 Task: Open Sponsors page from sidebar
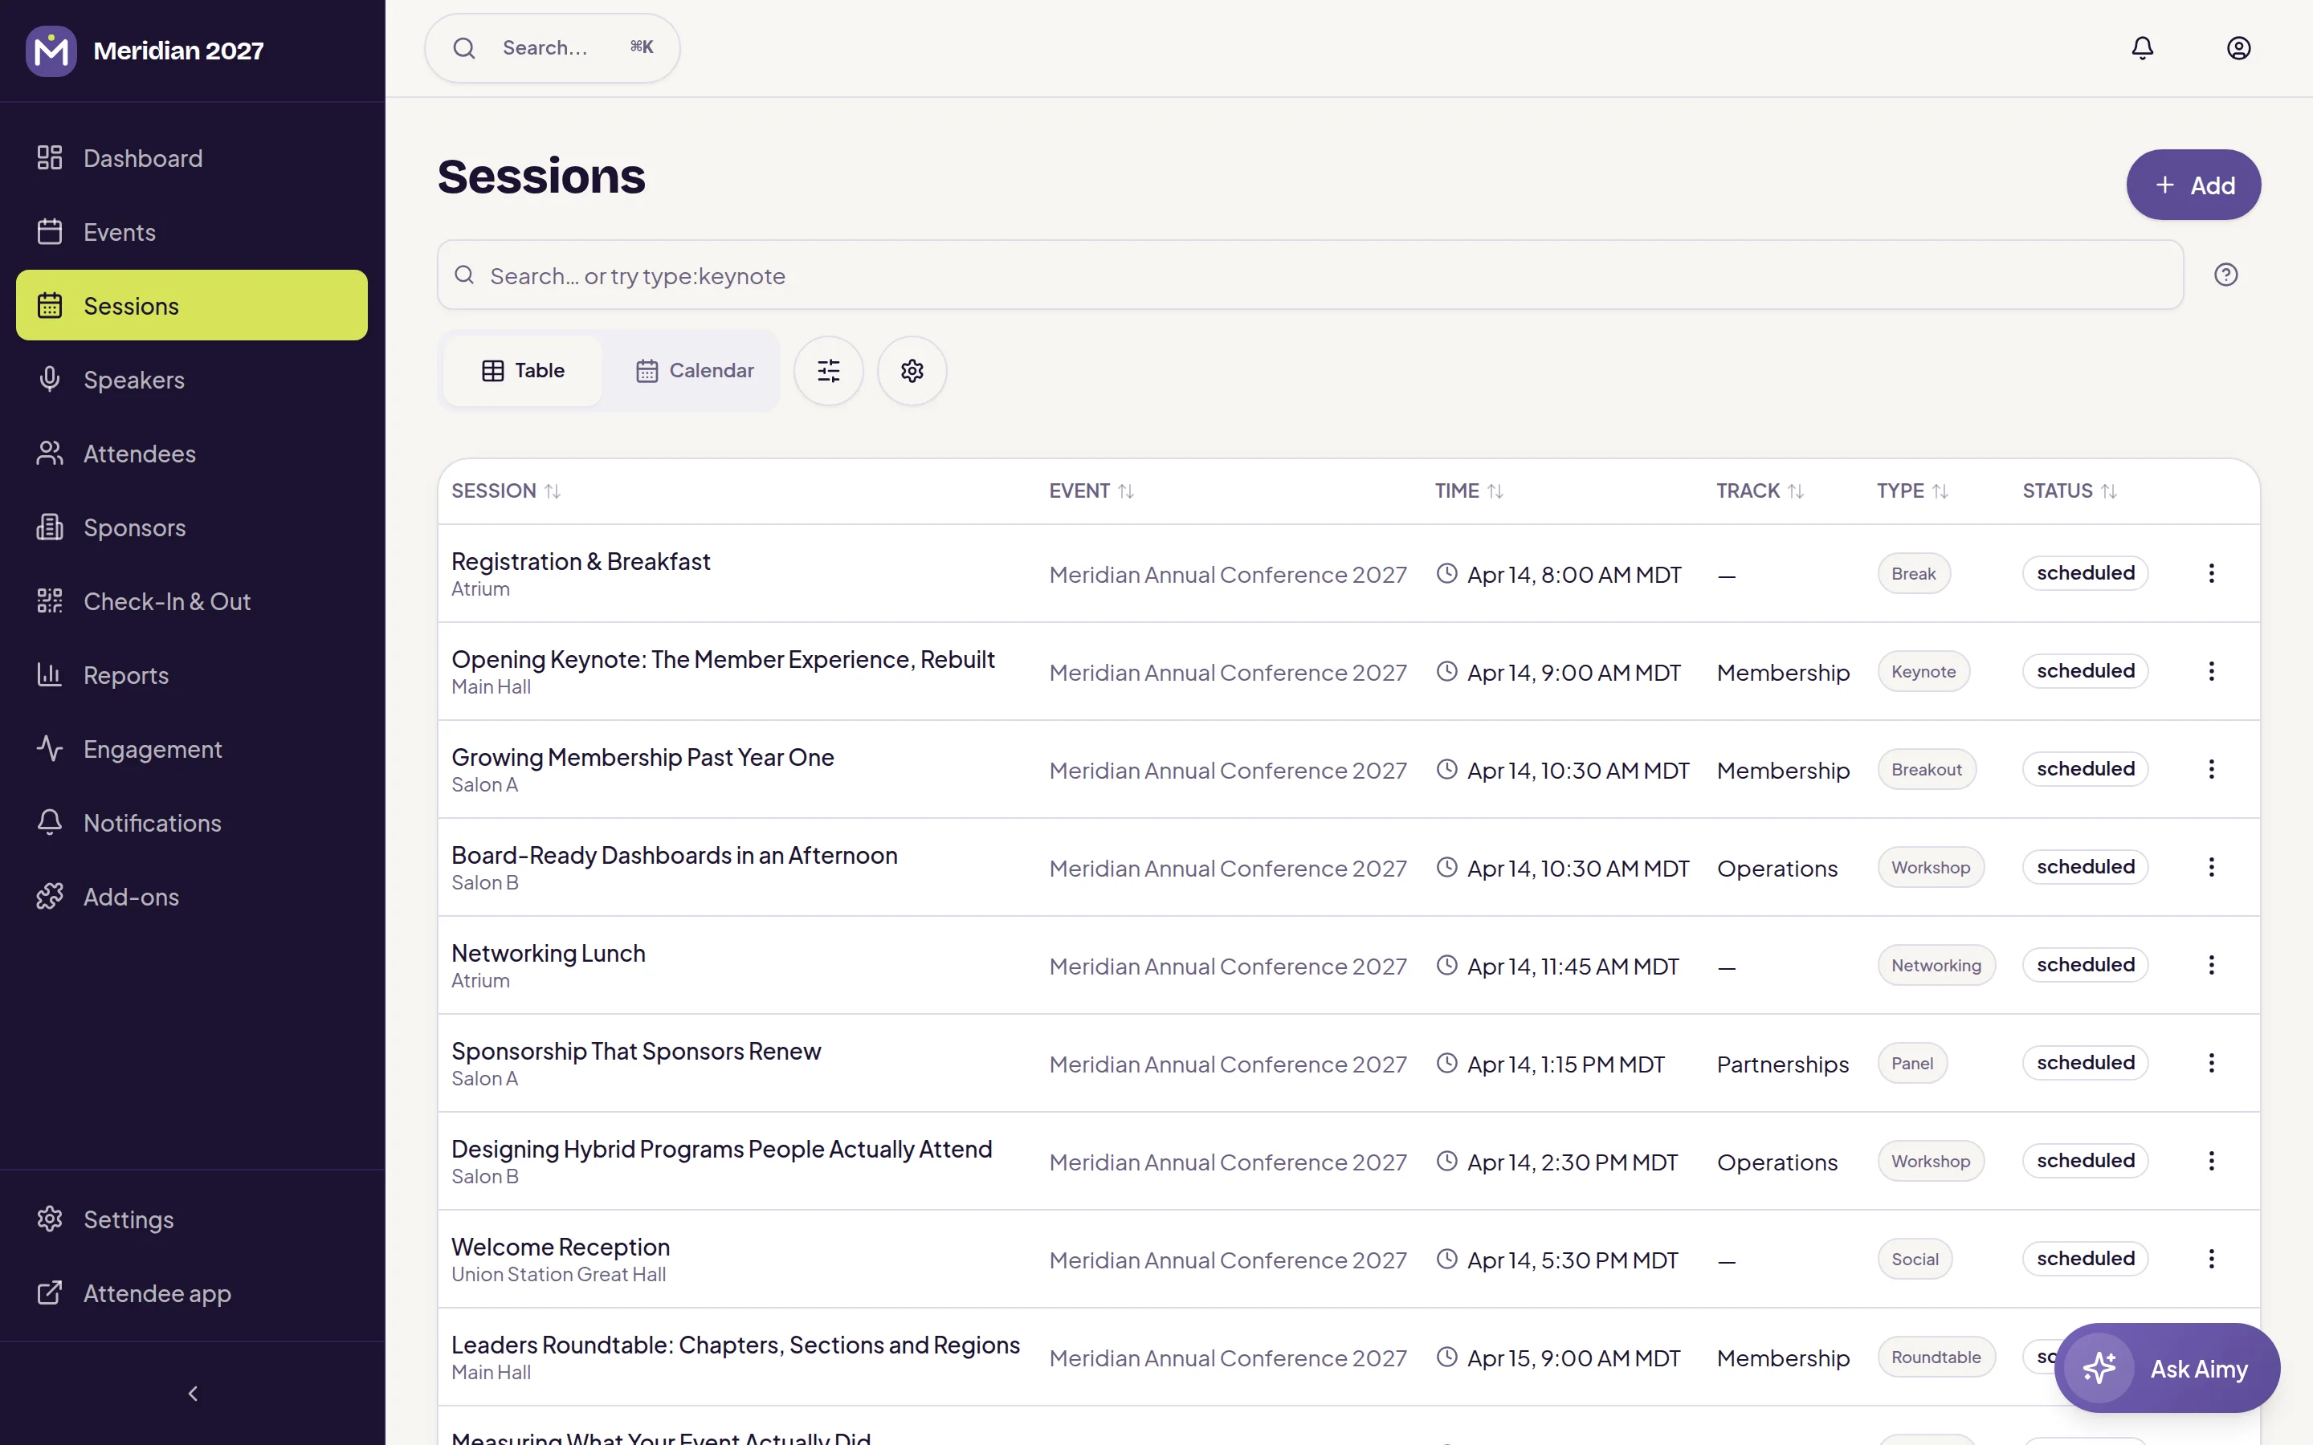point(192,527)
